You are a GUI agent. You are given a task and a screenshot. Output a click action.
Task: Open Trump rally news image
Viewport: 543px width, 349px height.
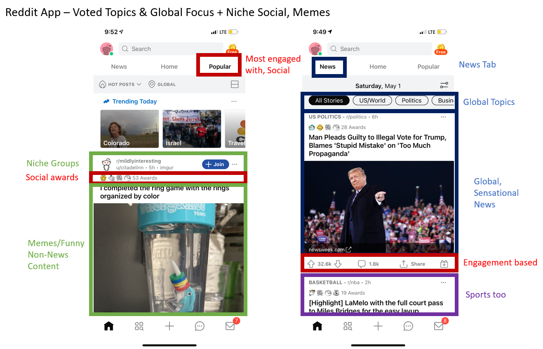[x=379, y=207]
